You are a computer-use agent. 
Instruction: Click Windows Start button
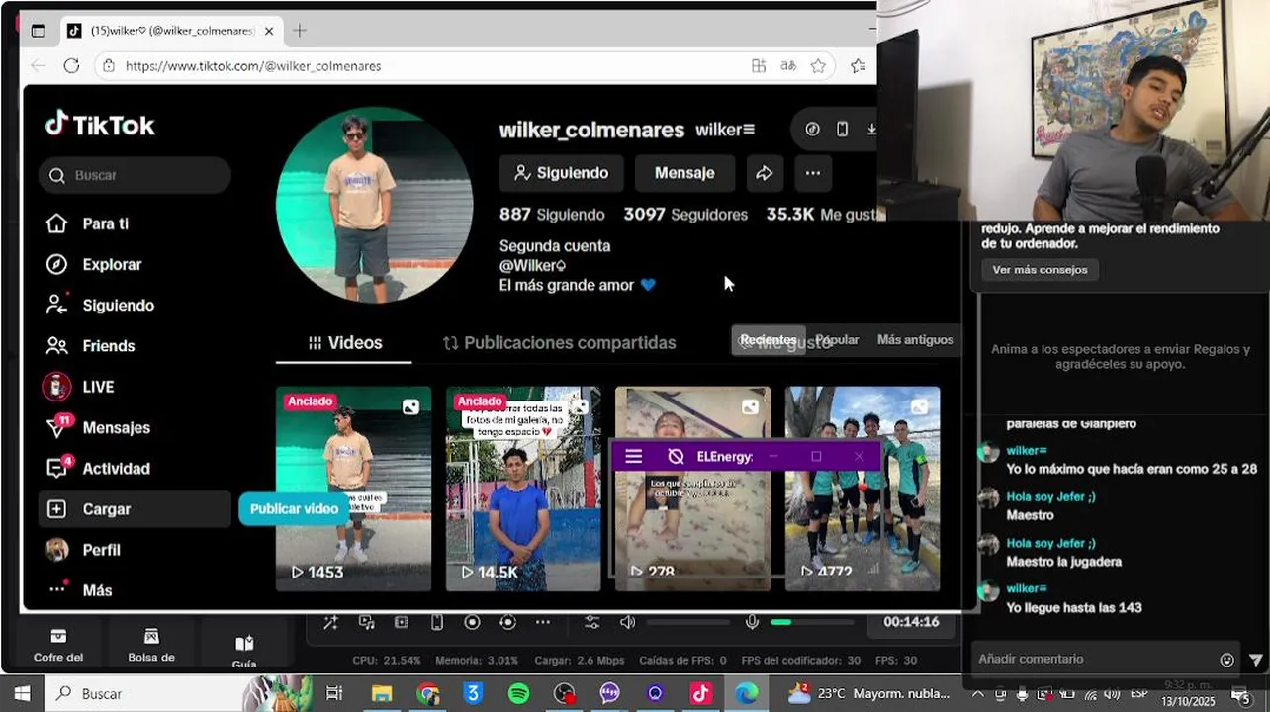[22, 694]
